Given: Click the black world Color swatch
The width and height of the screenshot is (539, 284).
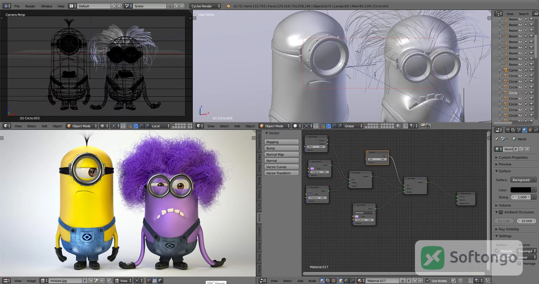Looking at the screenshot, I should coord(521,190).
